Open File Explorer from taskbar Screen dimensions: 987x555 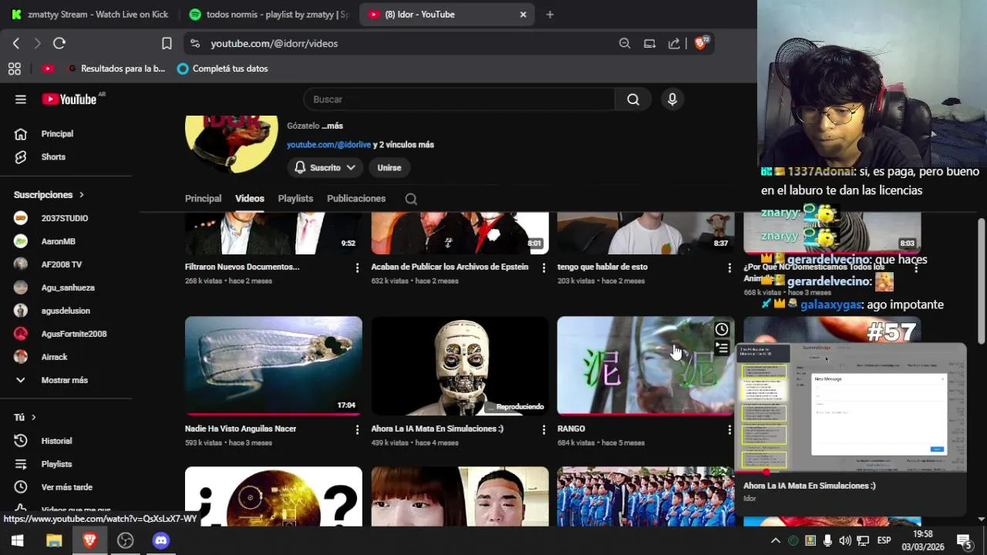click(54, 540)
